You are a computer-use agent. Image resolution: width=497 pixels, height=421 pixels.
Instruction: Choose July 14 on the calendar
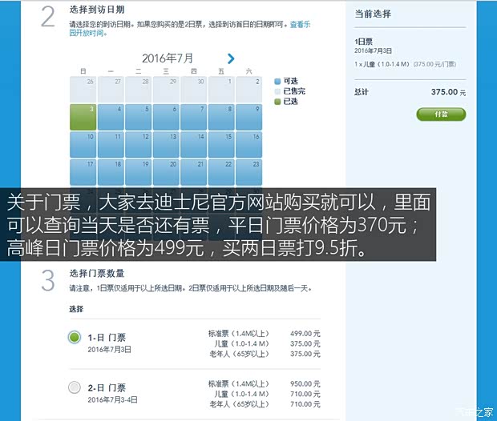coord(194,145)
